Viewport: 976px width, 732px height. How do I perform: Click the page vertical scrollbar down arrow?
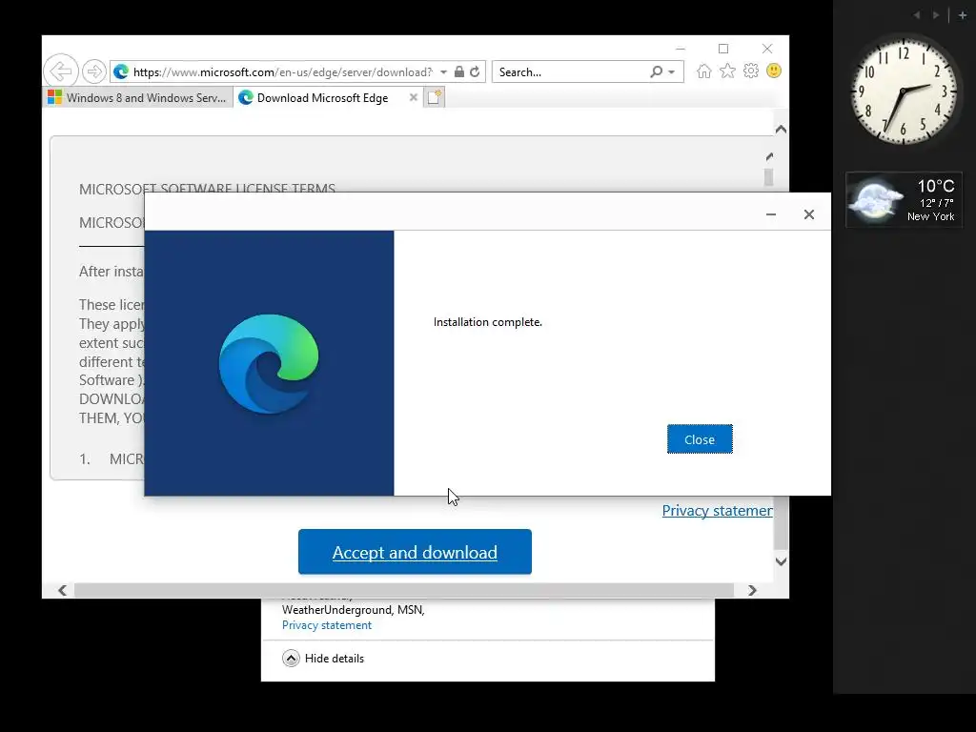click(x=781, y=561)
